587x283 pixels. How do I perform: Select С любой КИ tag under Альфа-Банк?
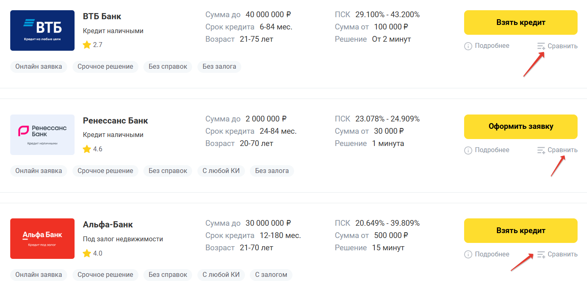[x=221, y=275]
